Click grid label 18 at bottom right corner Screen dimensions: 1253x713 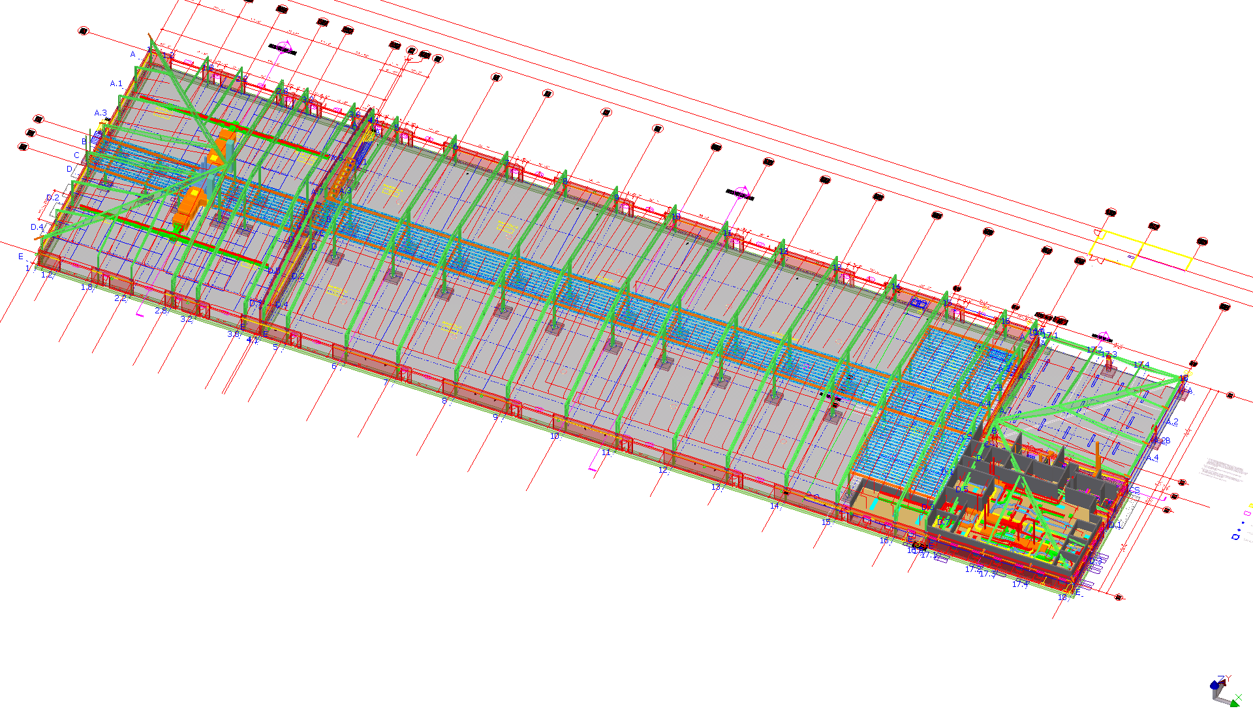click(1062, 597)
